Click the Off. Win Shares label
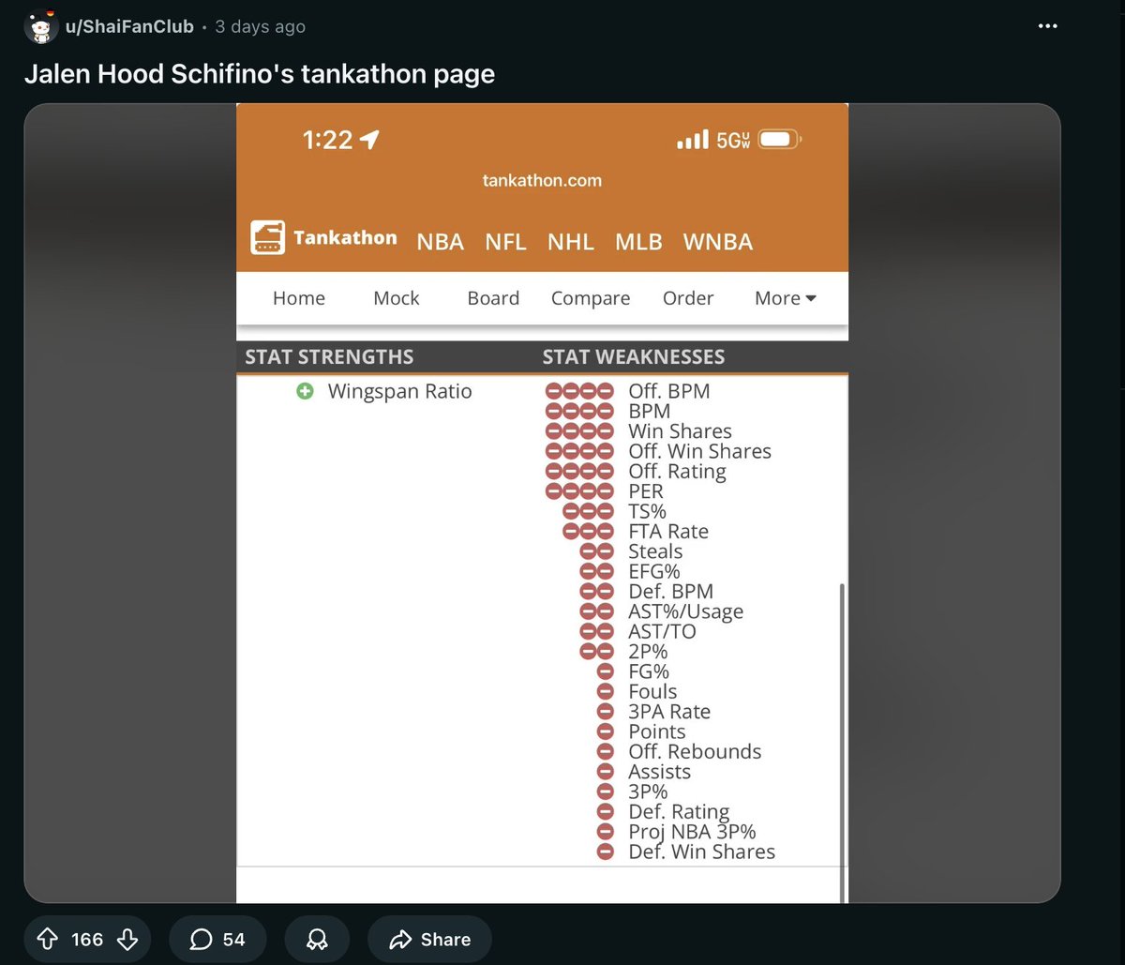 699,451
